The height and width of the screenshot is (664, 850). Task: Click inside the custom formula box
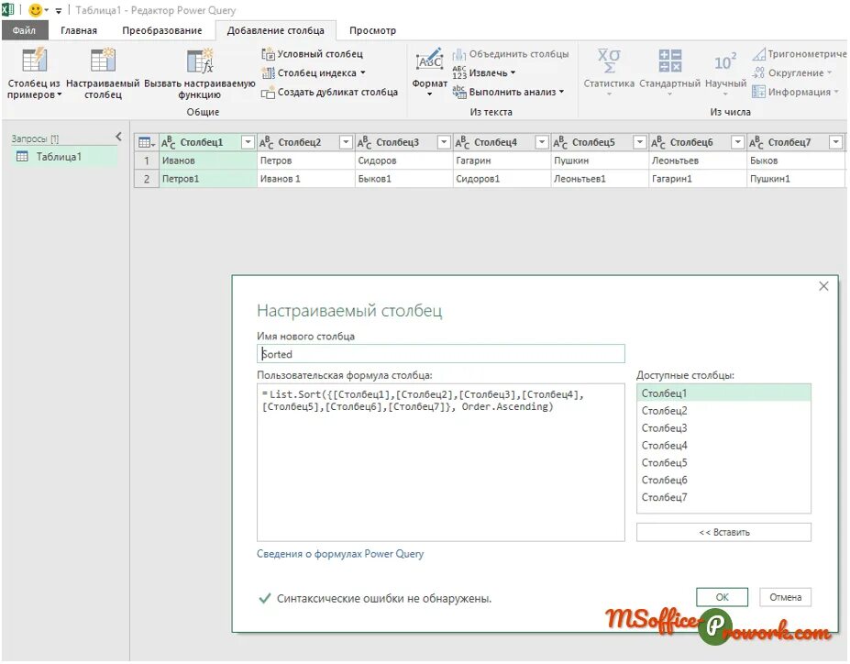point(441,462)
